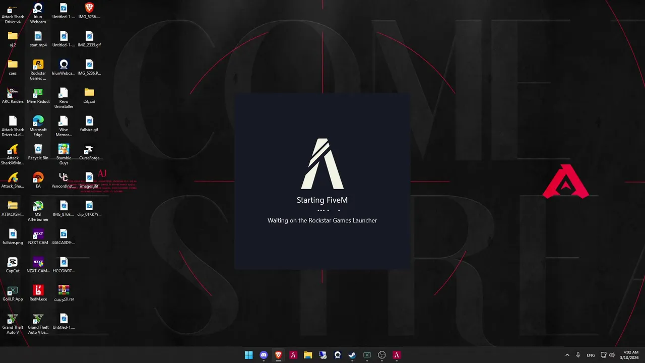Open Brave browser from the taskbar
Screen dimensions: 645x363
coord(278,355)
